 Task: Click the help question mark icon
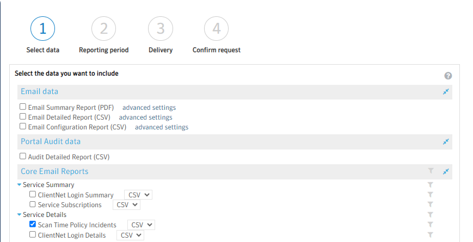448,76
